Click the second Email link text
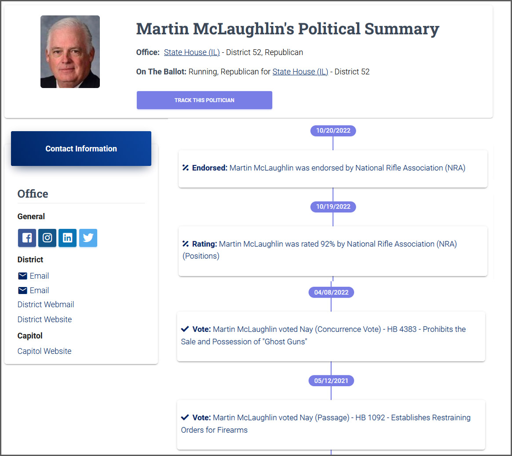 click(39, 291)
